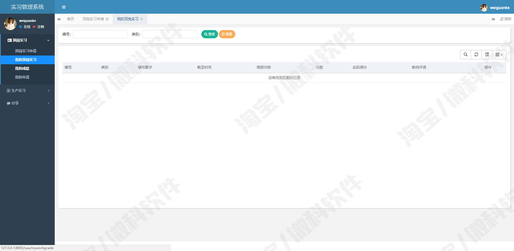Click the 在线 online status link
Image resolution: width=514 pixels, height=251 pixels.
(x=25, y=27)
